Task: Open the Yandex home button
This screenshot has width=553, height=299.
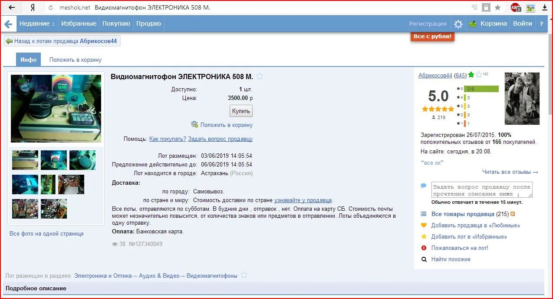Action: (33, 7)
